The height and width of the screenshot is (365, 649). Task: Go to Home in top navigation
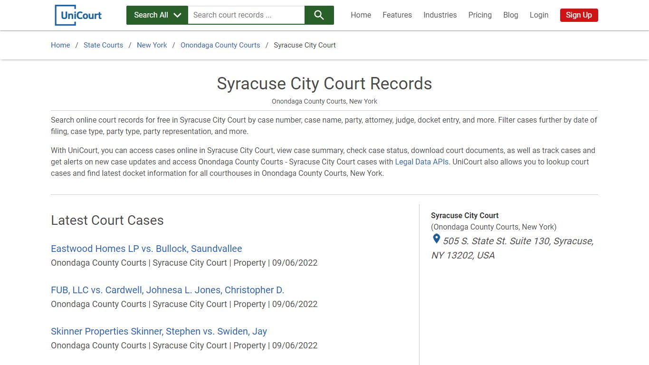click(x=361, y=15)
